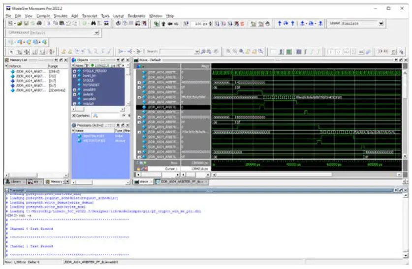
Task: Click the Step Out blue arrow icon
Action: coord(292,23)
